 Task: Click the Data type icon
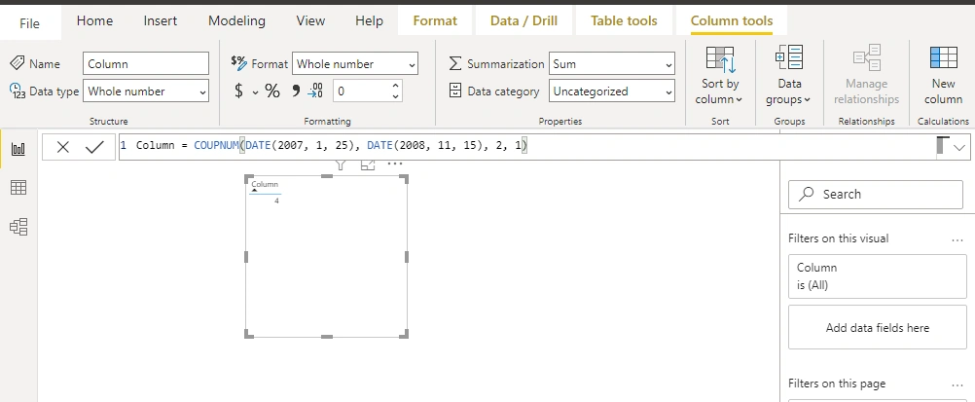[x=17, y=91]
